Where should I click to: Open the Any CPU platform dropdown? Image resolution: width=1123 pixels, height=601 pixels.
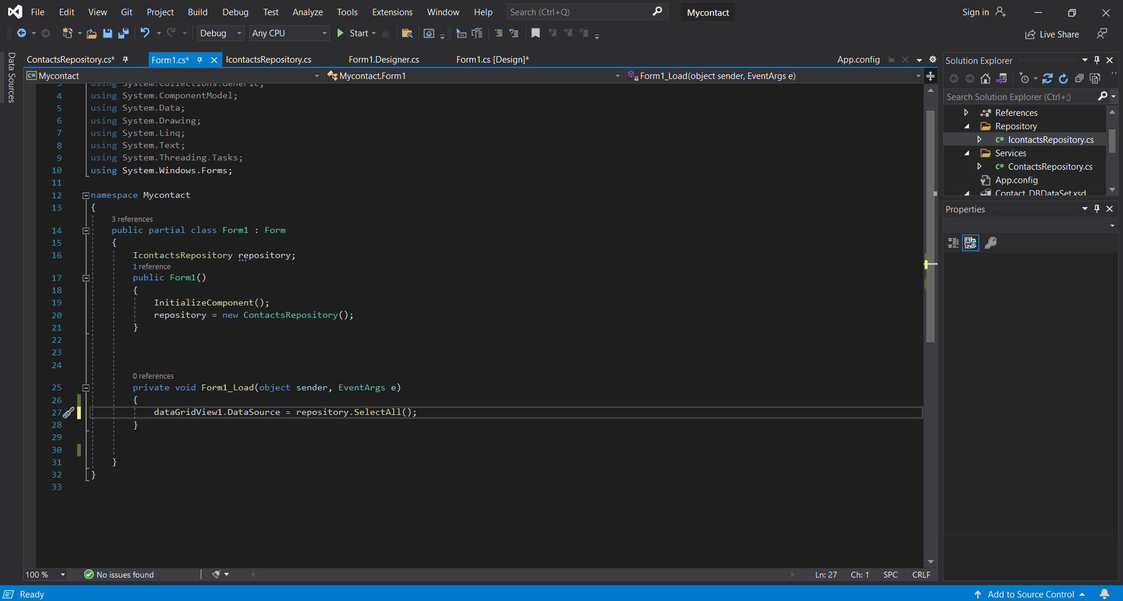pyautogui.click(x=289, y=33)
